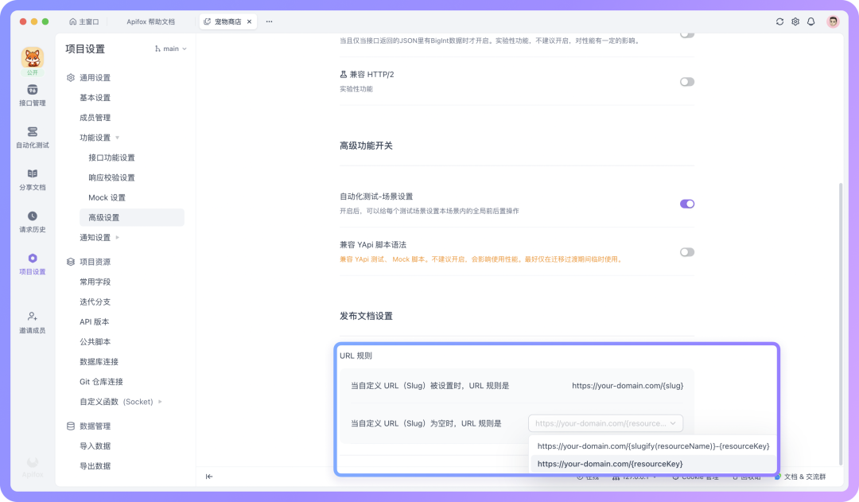
Task: Click the https://your-domain.com/{slug} rule text
Action: (x=628, y=386)
